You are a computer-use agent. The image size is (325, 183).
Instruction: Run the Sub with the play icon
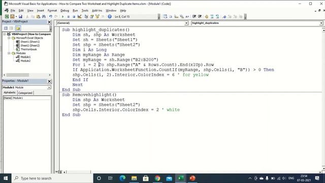point(62,17)
